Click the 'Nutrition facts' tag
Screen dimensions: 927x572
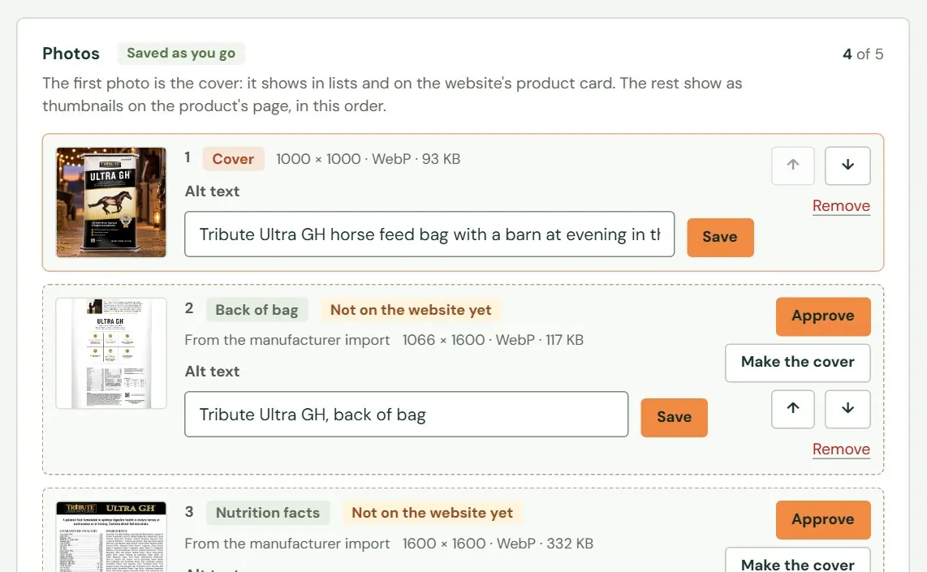click(x=268, y=513)
